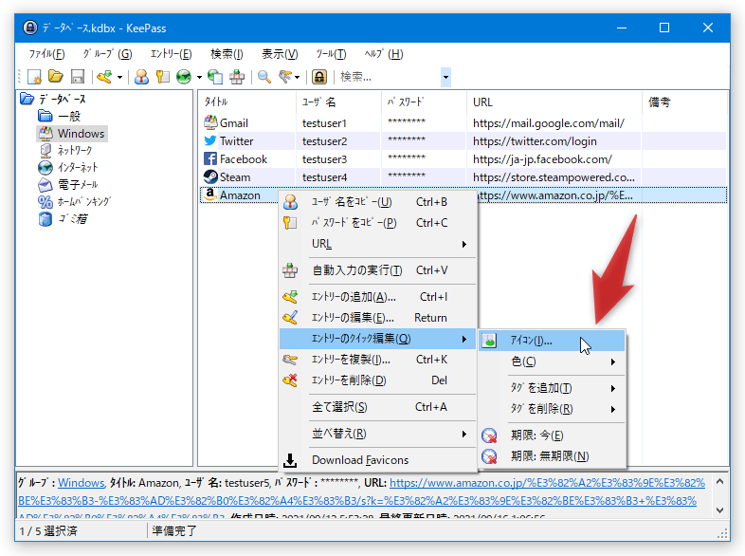
Task: Click the Amazon entry icon
Action: [x=209, y=195]
